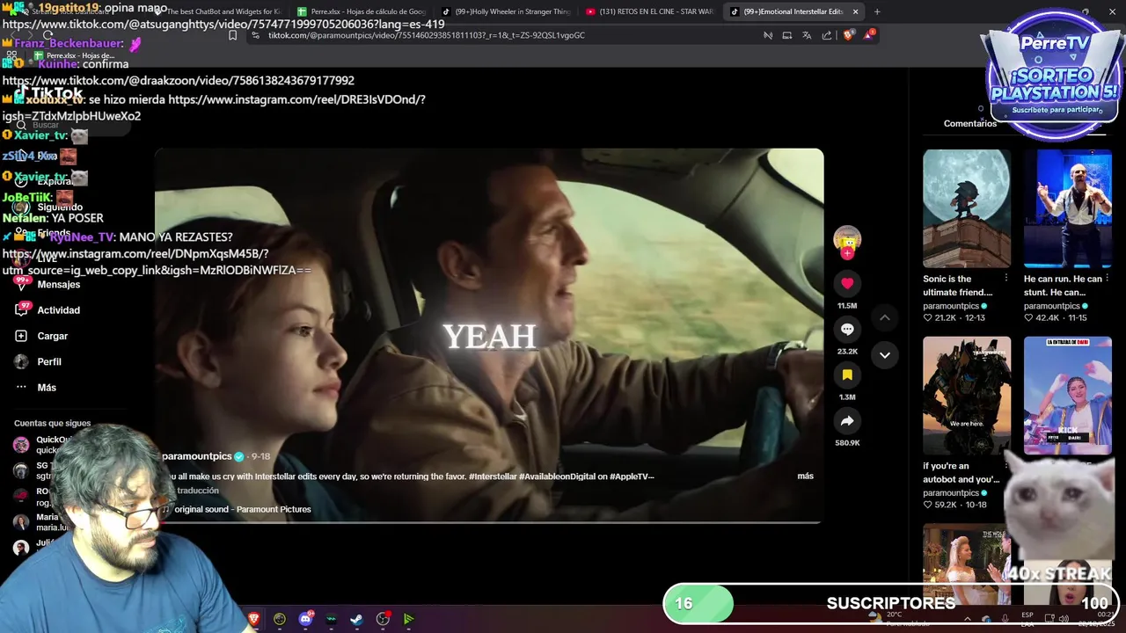This screenshot has height=633, width=1126.
Task: Open Mensajes inbox icon in TikTok sidebar
Action: point(21,284)
